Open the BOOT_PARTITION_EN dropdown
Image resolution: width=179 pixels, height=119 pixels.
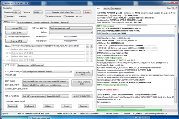[46, 72]
